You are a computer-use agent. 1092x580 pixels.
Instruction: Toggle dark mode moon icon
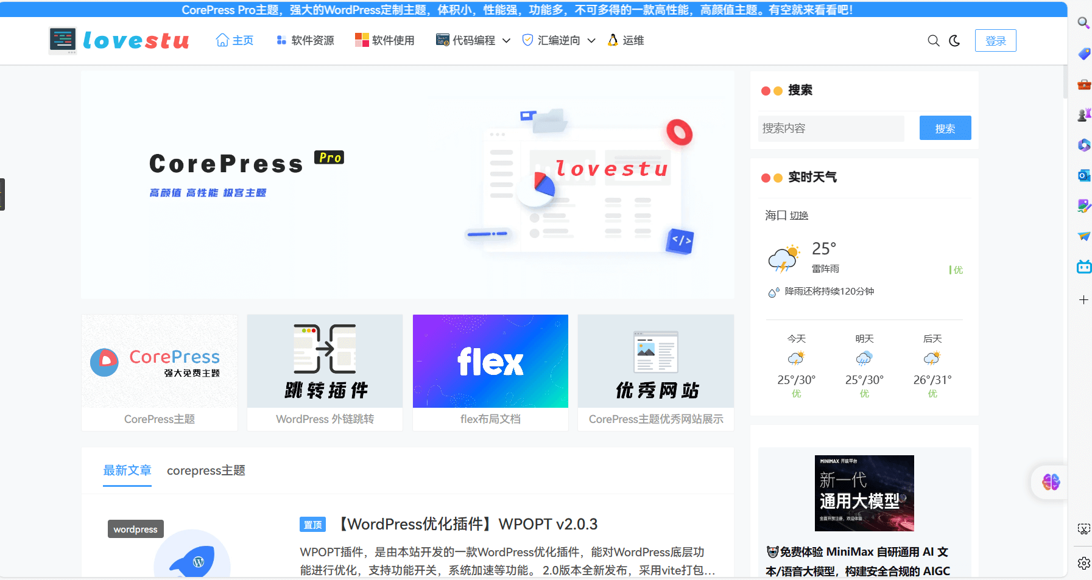click(954, 41)
